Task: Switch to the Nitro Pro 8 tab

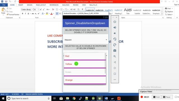Action: coord(93,5)
